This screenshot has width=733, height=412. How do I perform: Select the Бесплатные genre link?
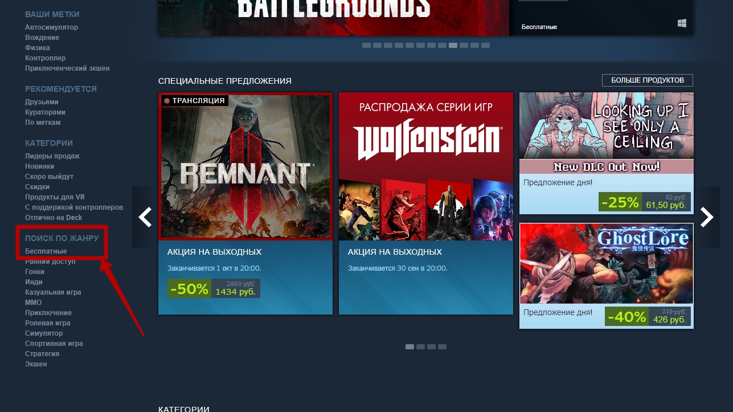pos(46,251)
